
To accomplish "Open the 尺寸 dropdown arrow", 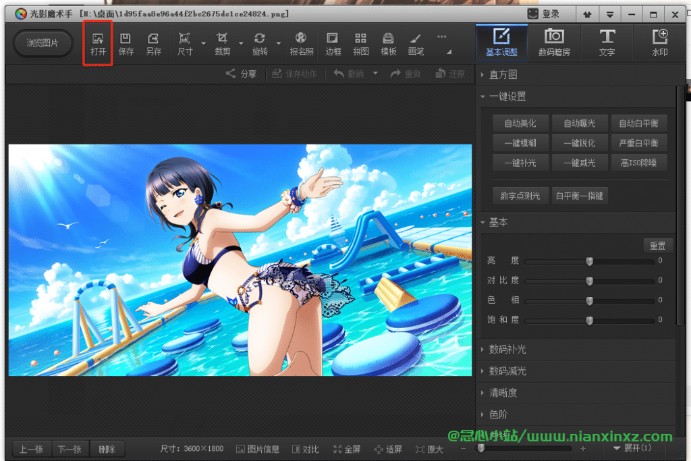I will [204, 43].
